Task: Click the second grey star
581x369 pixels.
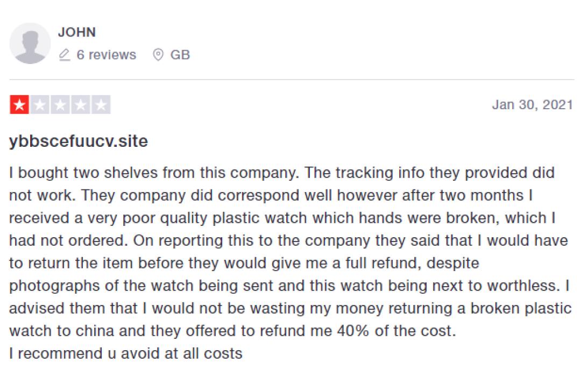Action: pyautogui.click(x=40, y=105)
